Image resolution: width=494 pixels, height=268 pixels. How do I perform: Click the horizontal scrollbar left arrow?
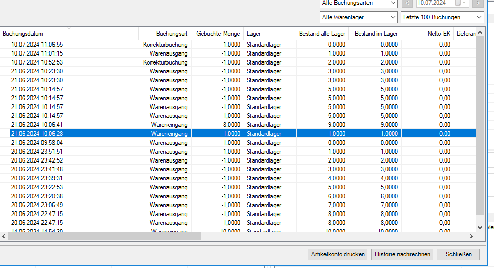tap(4, 237)
